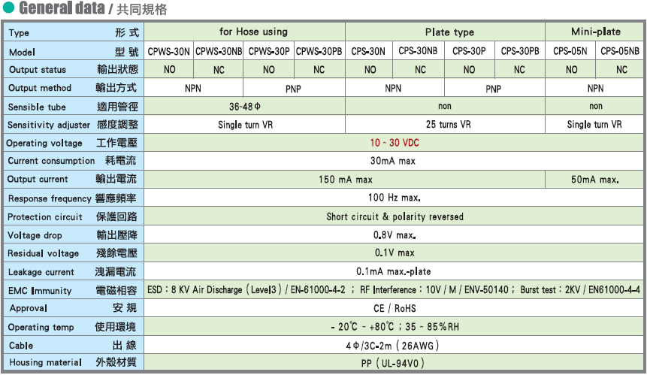The image size is (647, 375).
Task: Click the red 10 ~ 30 VDC value
Action: pyautogui.click(x=395, y=143)
